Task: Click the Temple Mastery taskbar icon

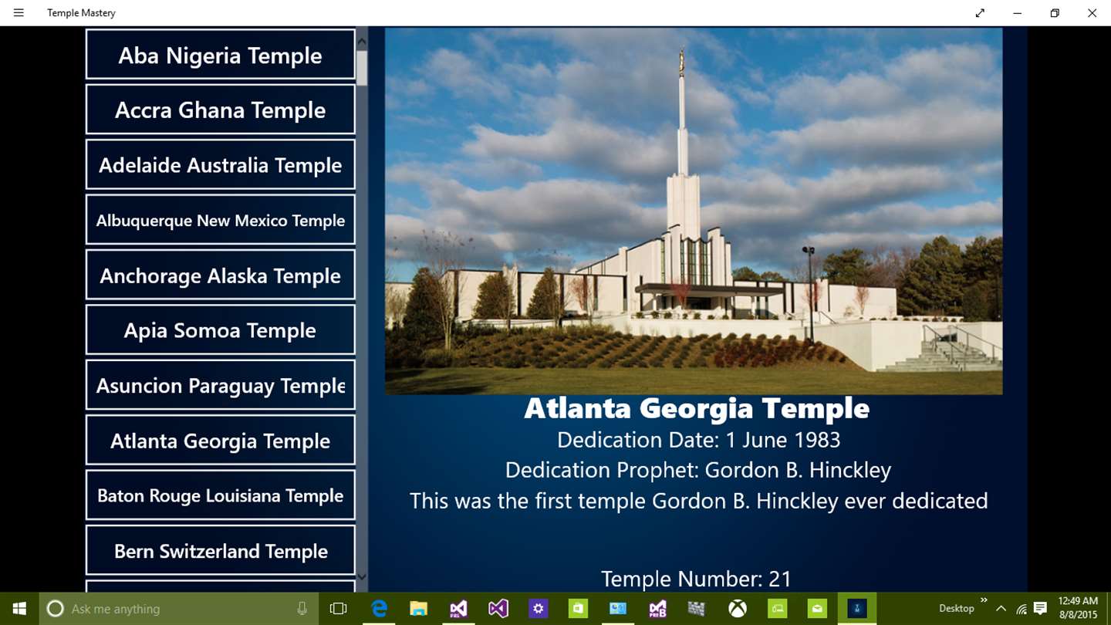Action: coord(857,609)
